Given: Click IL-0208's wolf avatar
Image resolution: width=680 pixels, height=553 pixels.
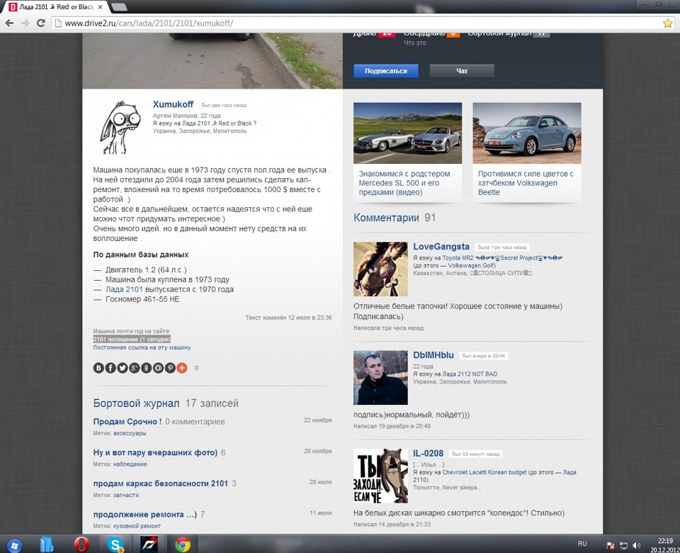Looking at the screenshot, I should 380,476.
